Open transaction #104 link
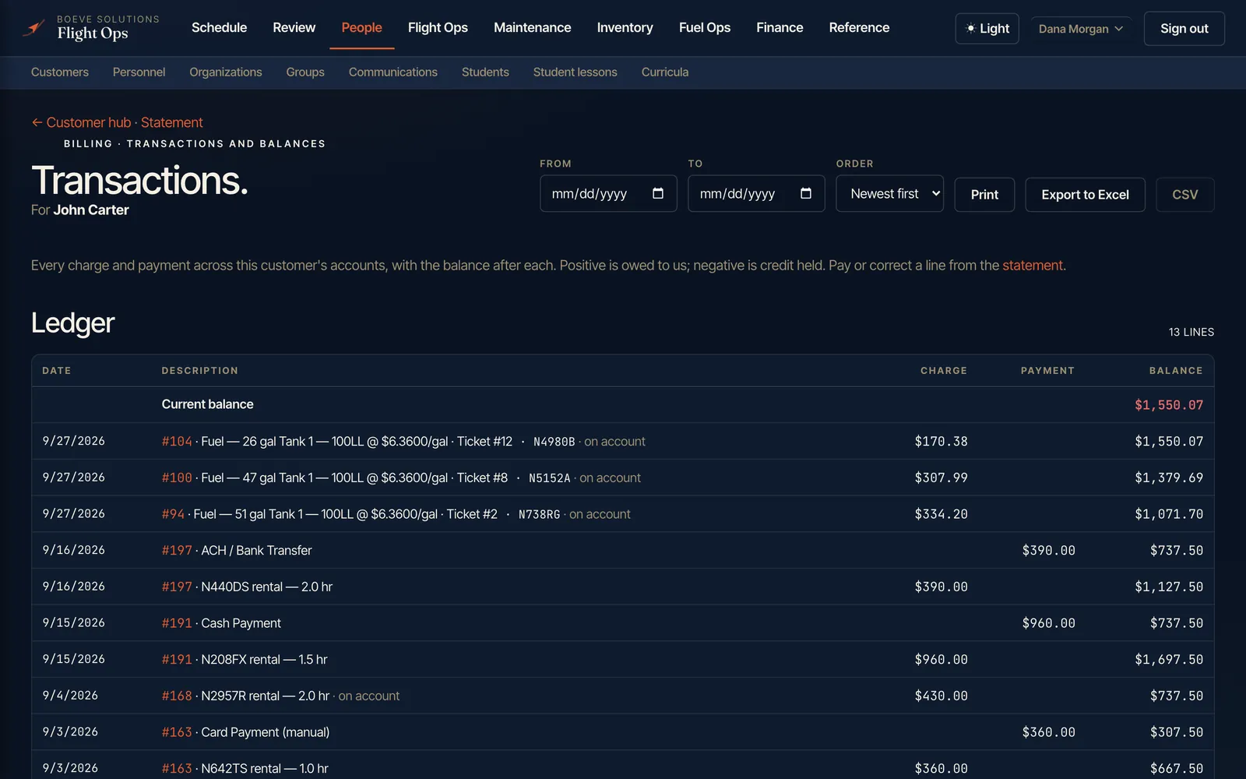The image size is (1246, 779). tap(177, 442)
